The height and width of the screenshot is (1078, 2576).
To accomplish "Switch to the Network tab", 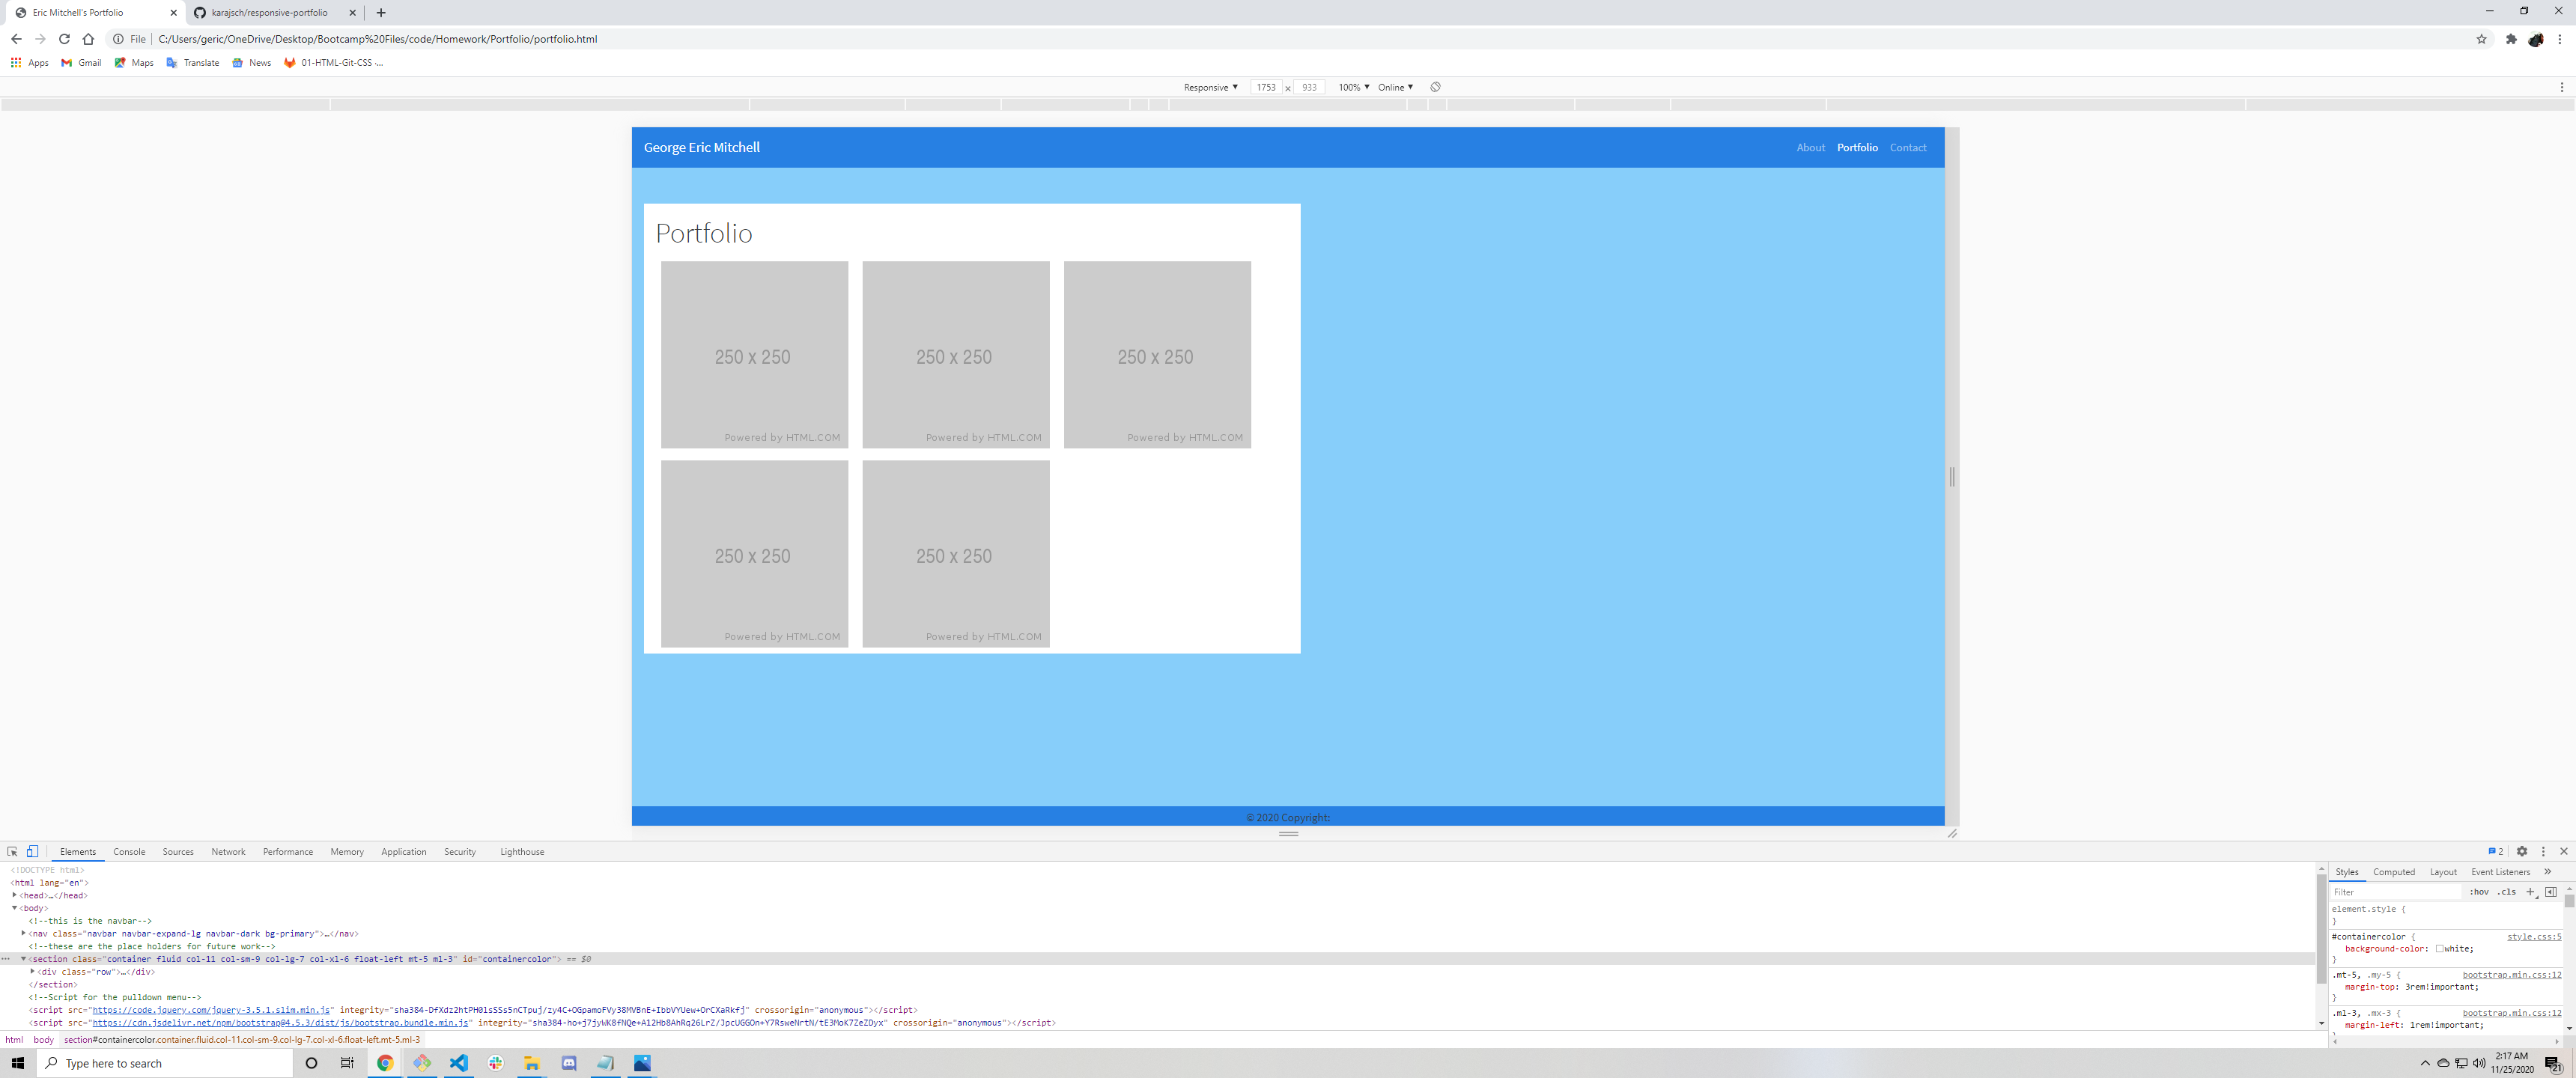I will coord(228,851).
